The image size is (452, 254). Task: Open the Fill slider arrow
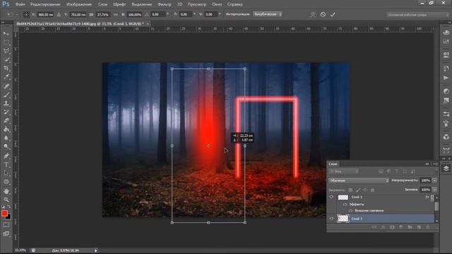[x=434, y=190]
